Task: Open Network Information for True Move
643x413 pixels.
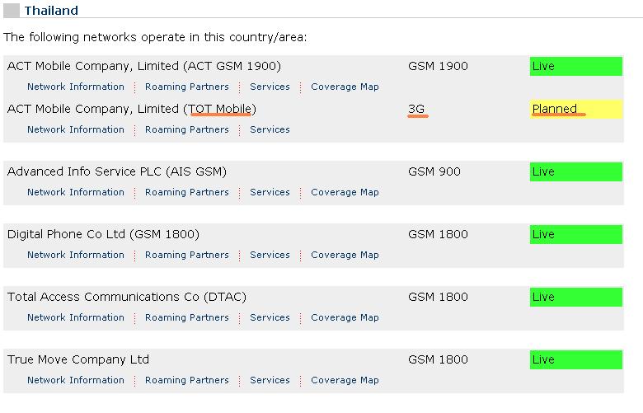Action: tap(75, 380)
